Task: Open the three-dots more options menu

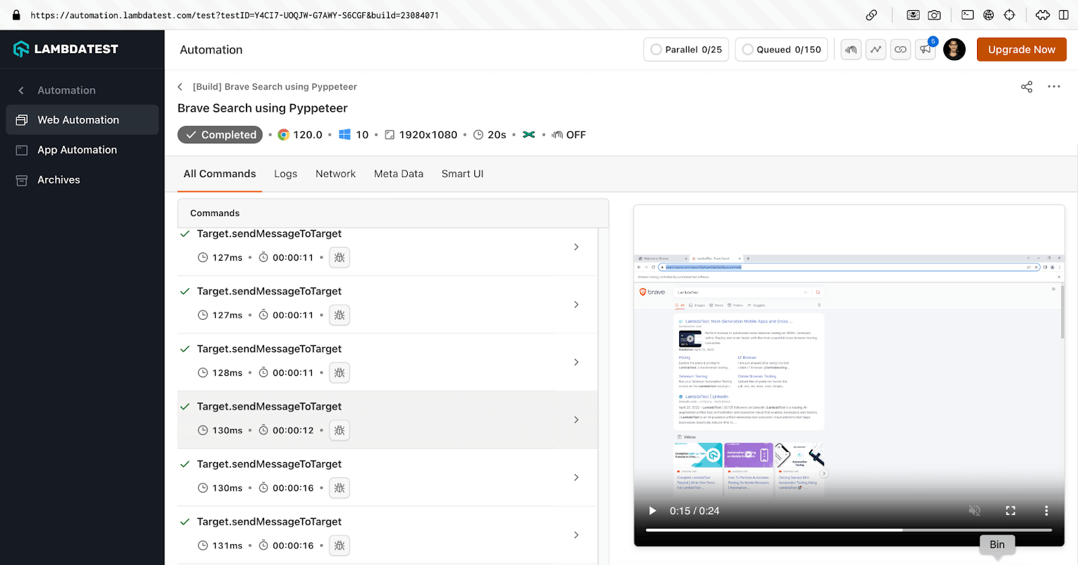Action: click(x=1054, y=87)
